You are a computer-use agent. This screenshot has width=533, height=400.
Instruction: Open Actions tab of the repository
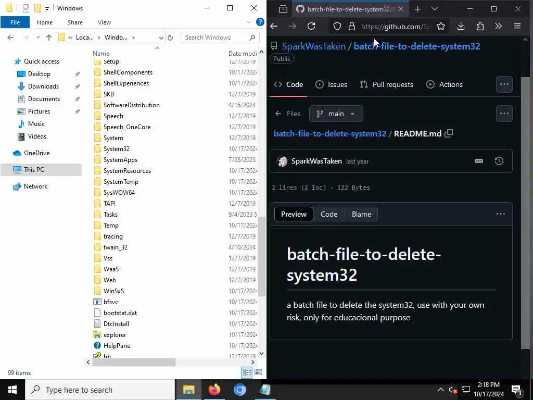[x=445, y=84]
